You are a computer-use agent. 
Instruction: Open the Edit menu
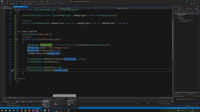7,1
